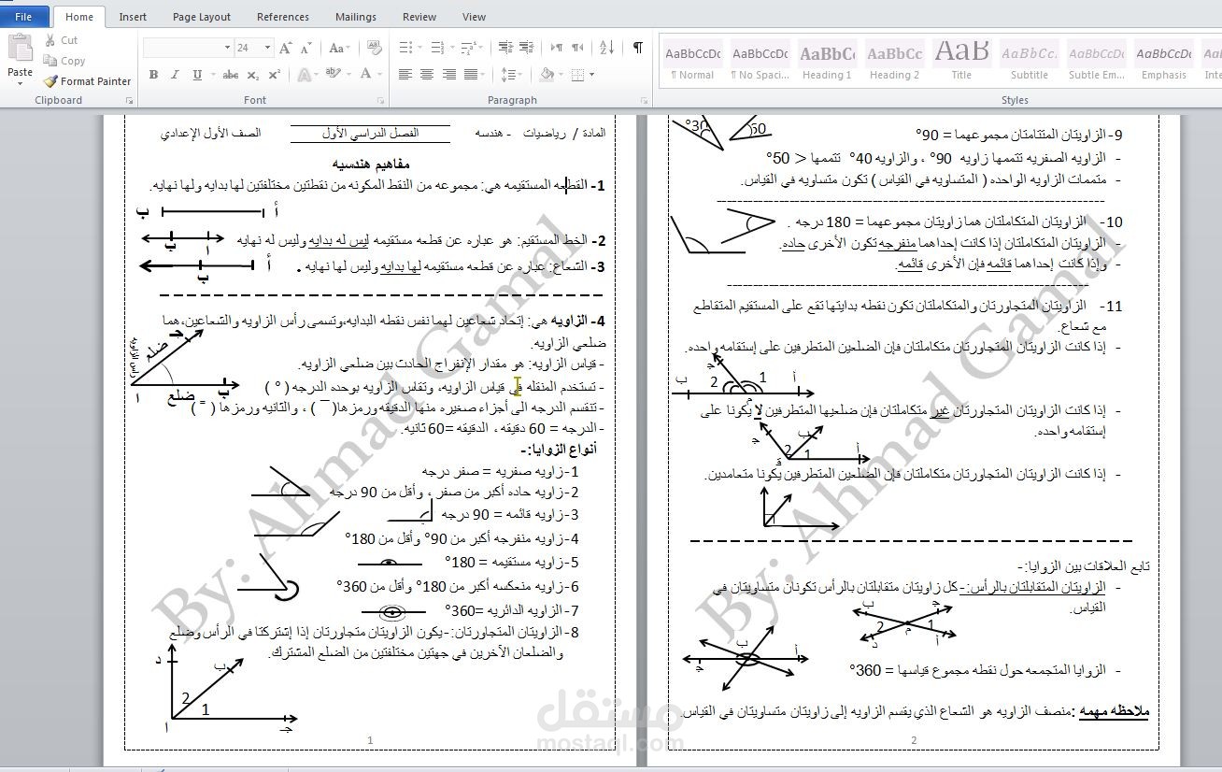Click the Shading paint bucket color

548,74
